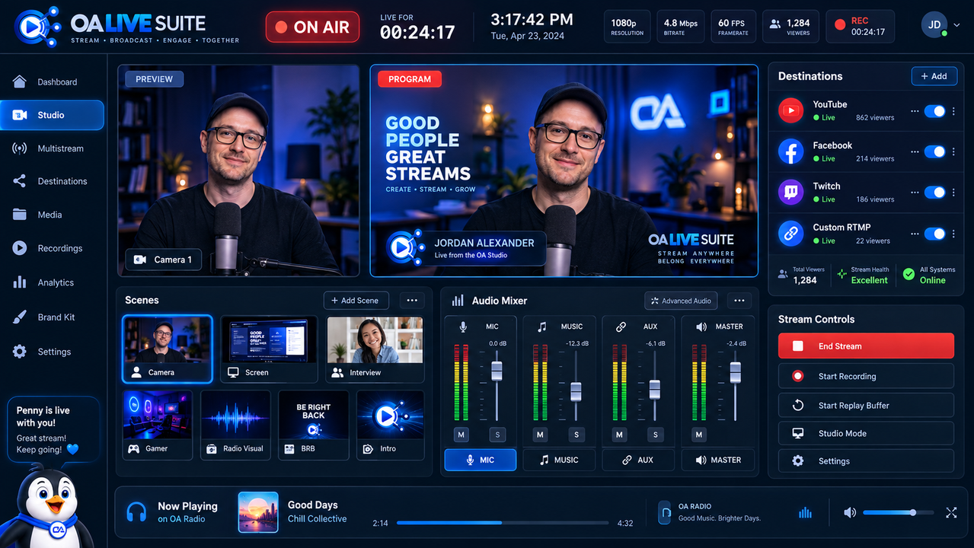
Task: Click the Brand Kit brush icon
Action: coord(20,317)
